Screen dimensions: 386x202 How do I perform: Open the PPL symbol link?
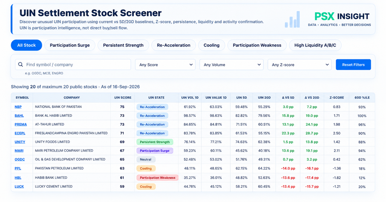coord(18,169)
